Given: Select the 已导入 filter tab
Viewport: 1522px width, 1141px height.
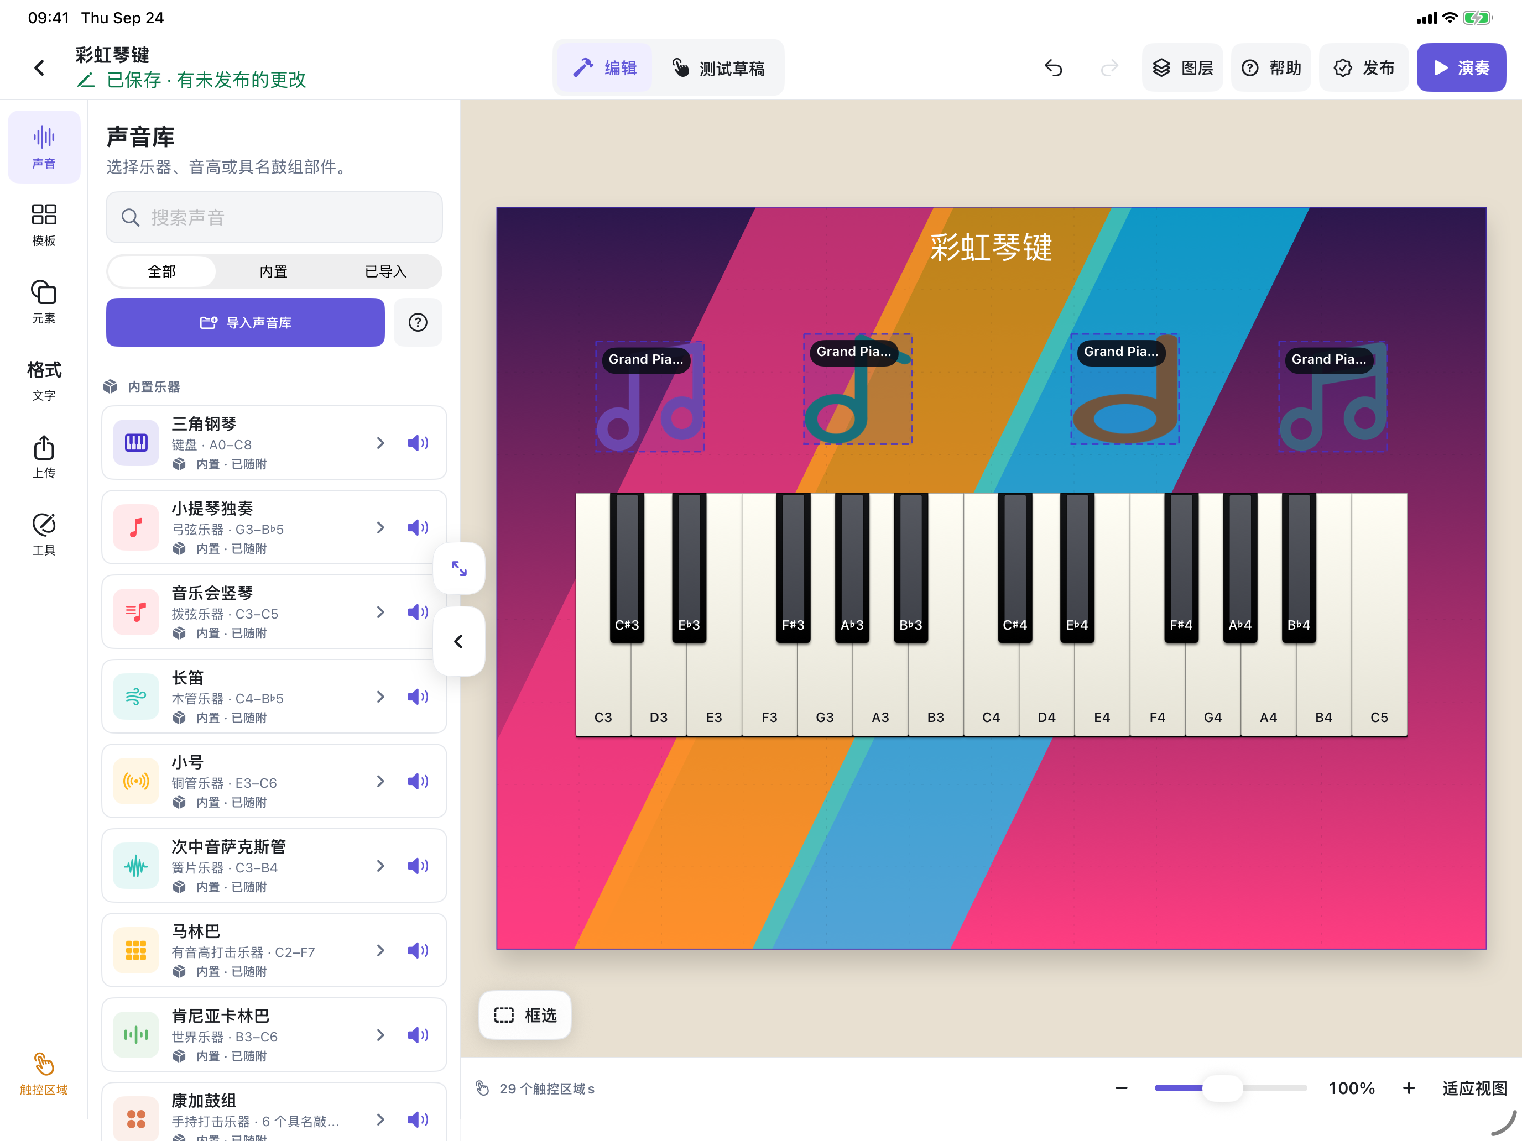Looking at the screenshot, I should (x=385, y=271).
